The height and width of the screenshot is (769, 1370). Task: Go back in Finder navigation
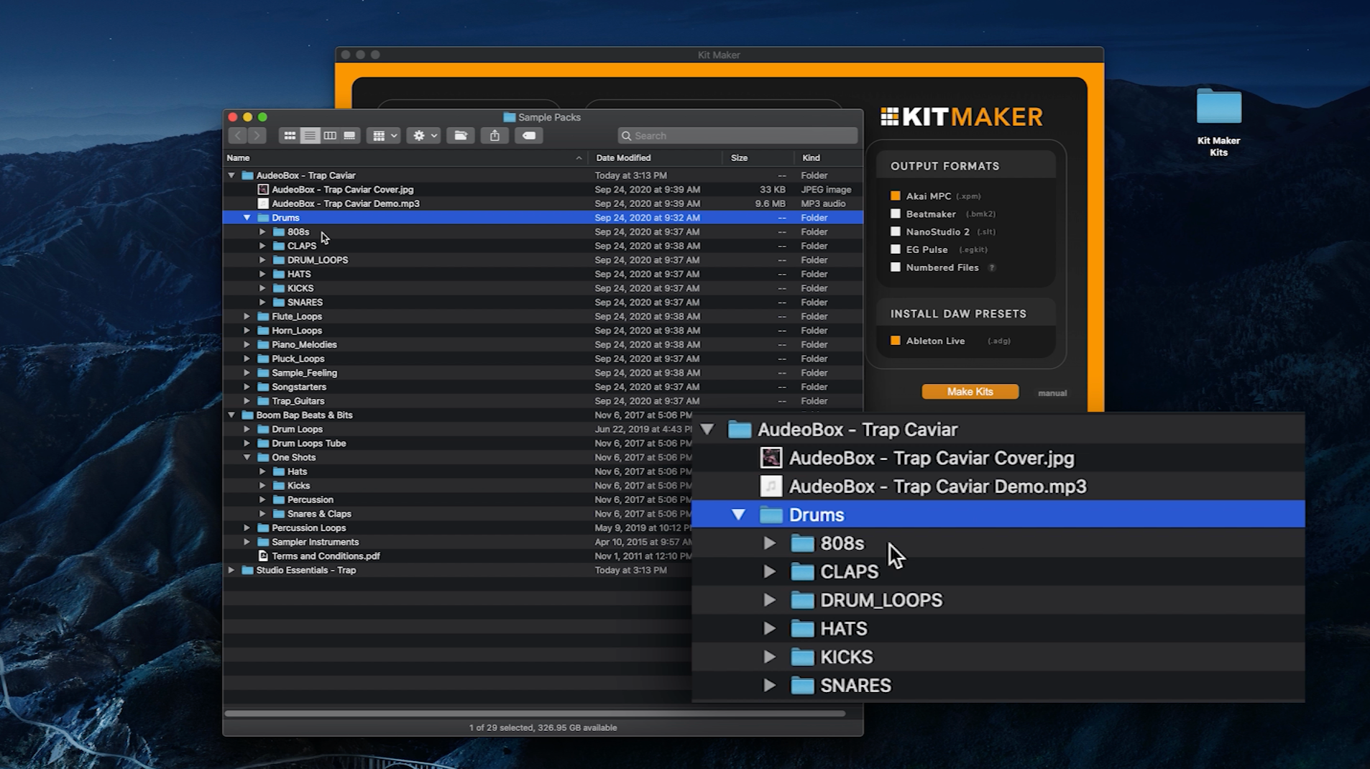(x=238, y=136)
